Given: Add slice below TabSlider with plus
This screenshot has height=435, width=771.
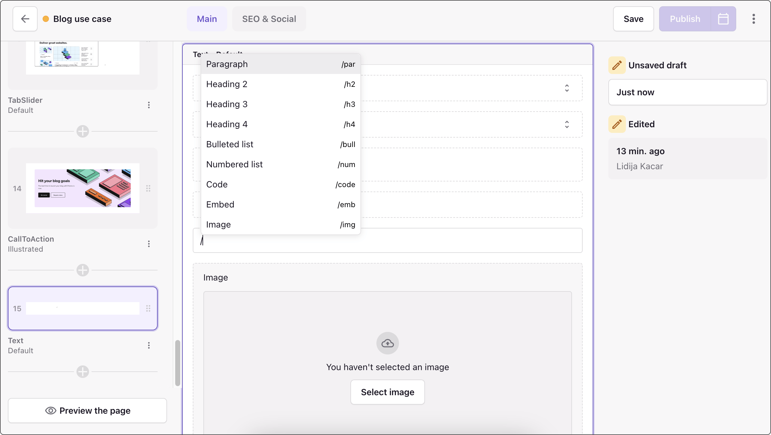Looking at the screenshot, I should [x=83, y=131].
